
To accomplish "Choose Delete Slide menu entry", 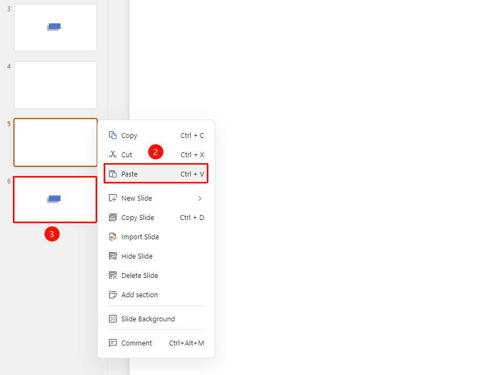I will [x=156, y=275].
